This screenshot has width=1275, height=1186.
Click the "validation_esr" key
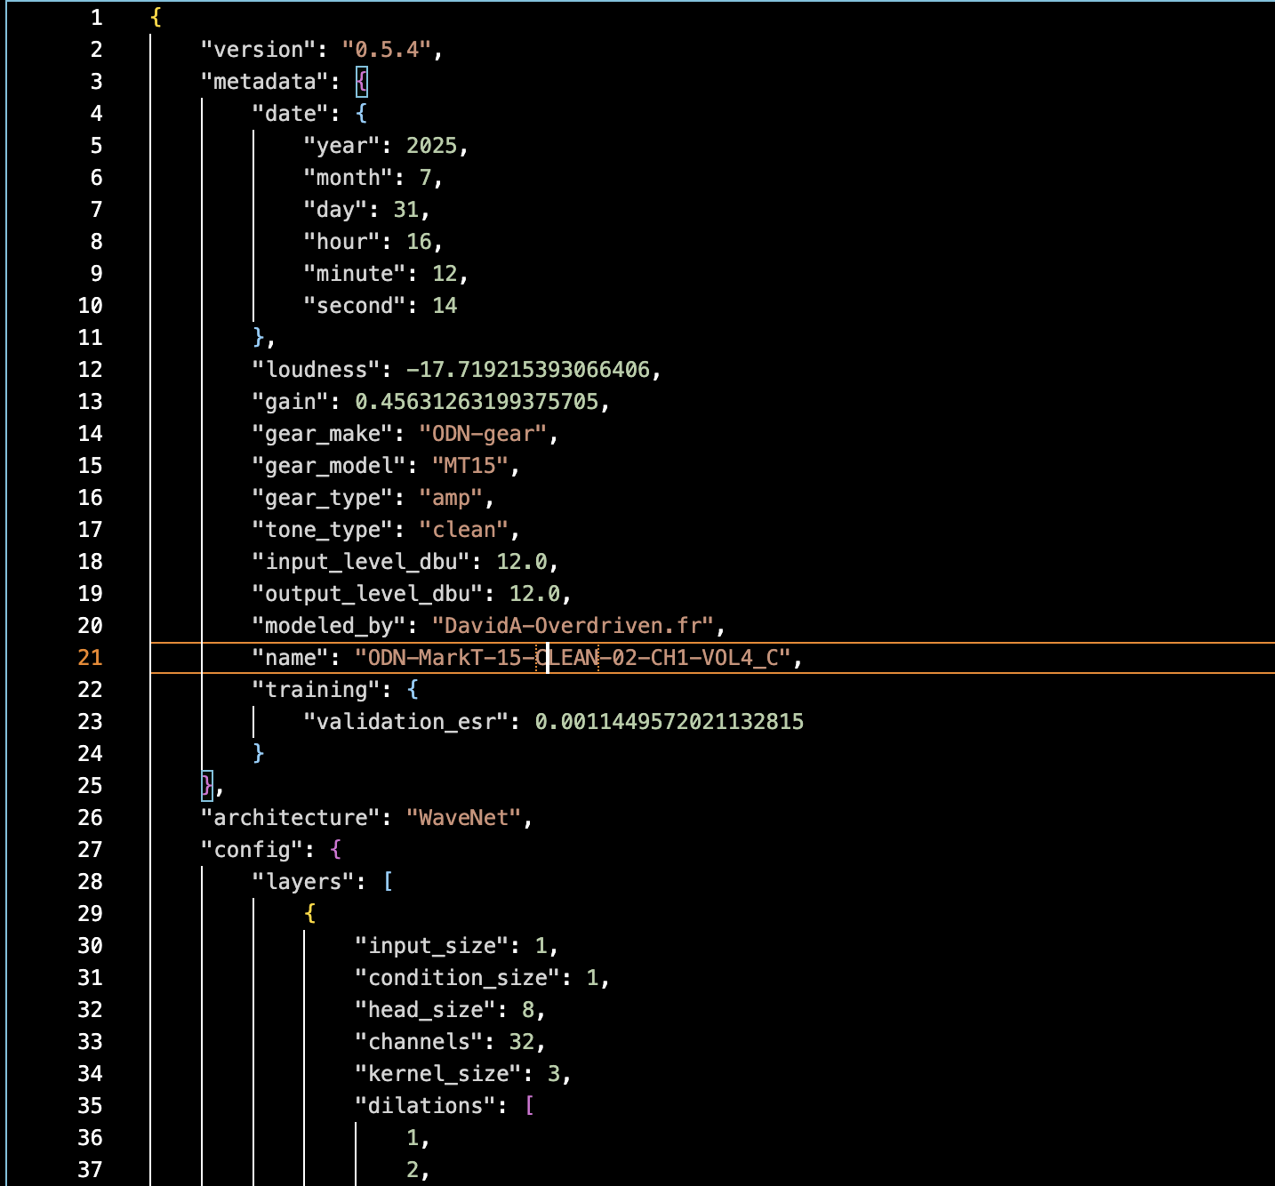click(x=406, y=722)
